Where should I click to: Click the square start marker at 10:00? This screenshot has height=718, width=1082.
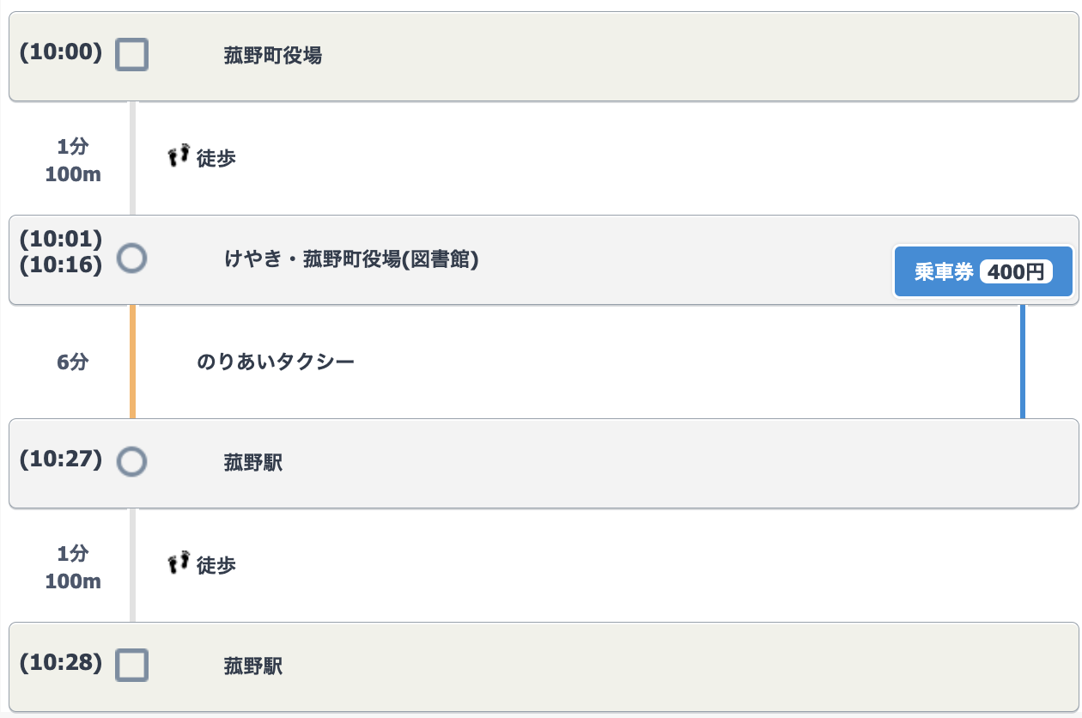[x=131, y=55]
